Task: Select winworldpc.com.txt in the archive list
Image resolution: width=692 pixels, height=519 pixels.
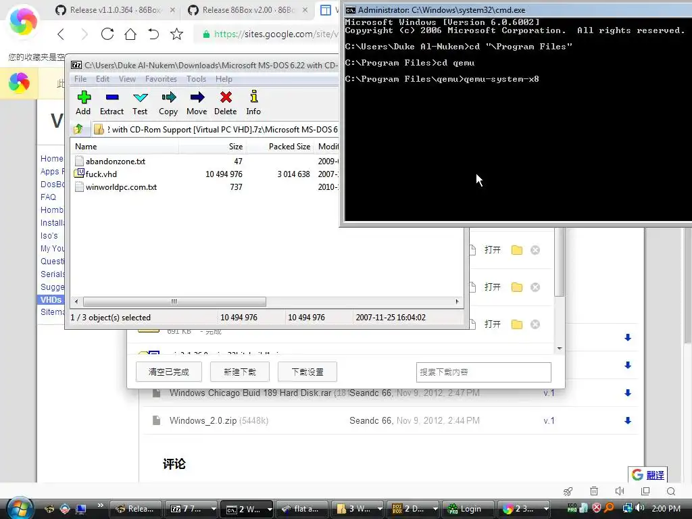Action: click(121, 187)
